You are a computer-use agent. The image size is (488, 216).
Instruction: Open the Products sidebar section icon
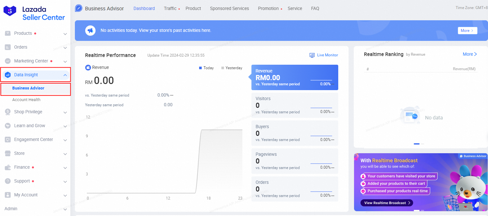point(7,33)
